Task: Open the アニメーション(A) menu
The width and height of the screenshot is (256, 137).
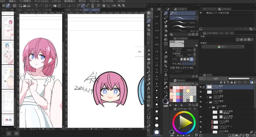Action: pyautogui.click(x=41, y=1)
